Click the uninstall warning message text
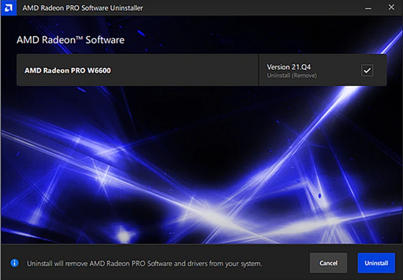 [145, 263]
